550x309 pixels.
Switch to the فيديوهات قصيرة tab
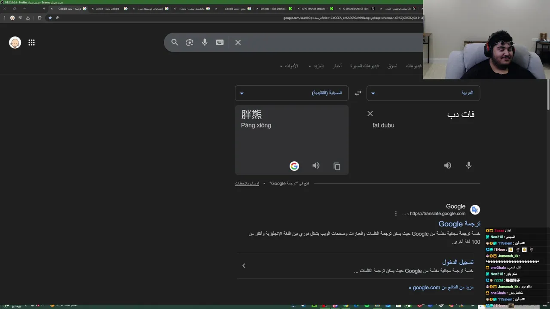(364, 66)
